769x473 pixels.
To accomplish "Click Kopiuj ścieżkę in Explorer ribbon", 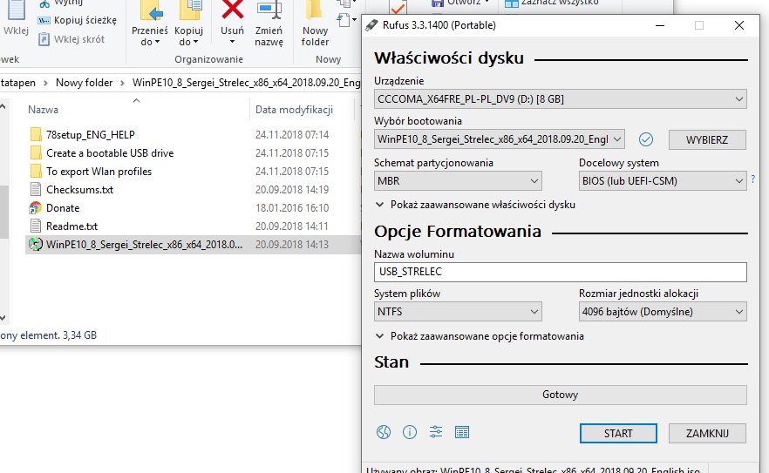I will [x=78, y=20].
